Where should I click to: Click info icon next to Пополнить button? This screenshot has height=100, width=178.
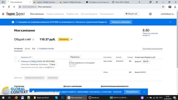71,39
